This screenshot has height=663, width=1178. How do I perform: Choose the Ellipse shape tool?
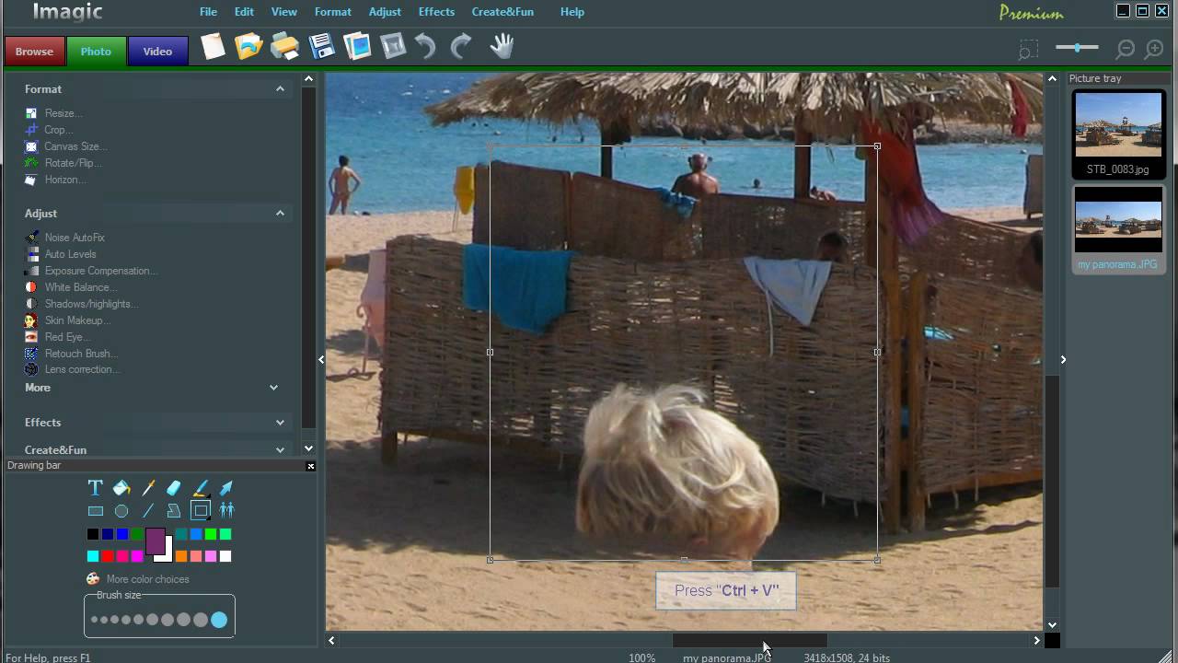[x=121, y=510]
